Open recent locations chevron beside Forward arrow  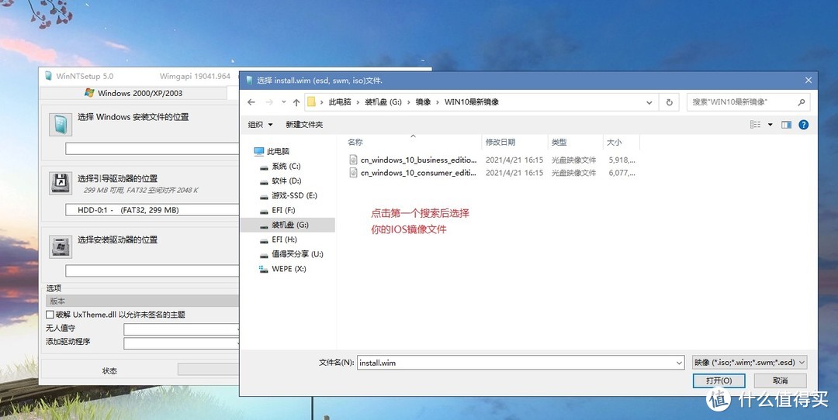[283, 102]
